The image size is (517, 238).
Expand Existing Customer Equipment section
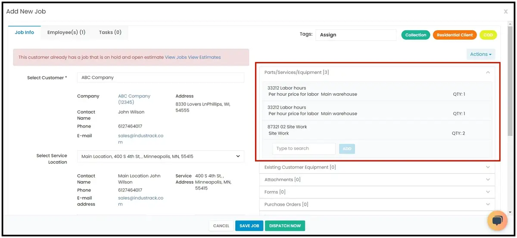pos(377,167)
